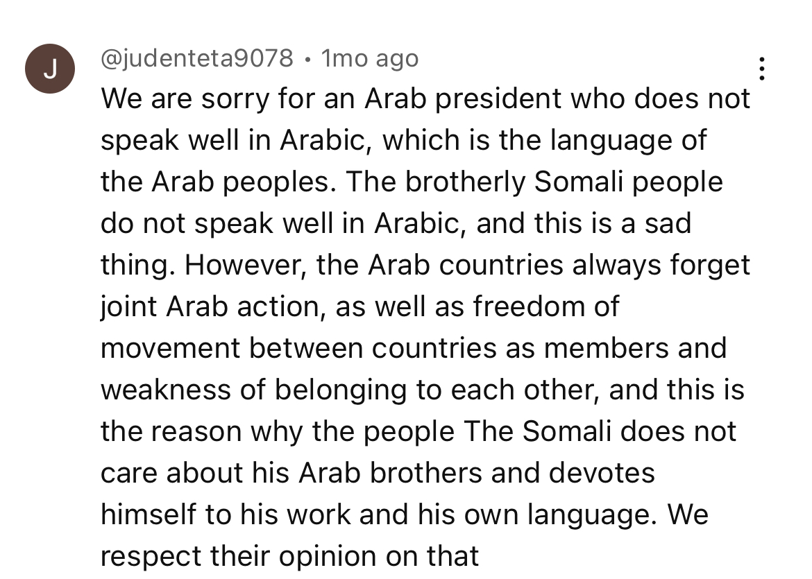Click the line starting 'do not speak well'
812x579 pixels.
point(396,223)
